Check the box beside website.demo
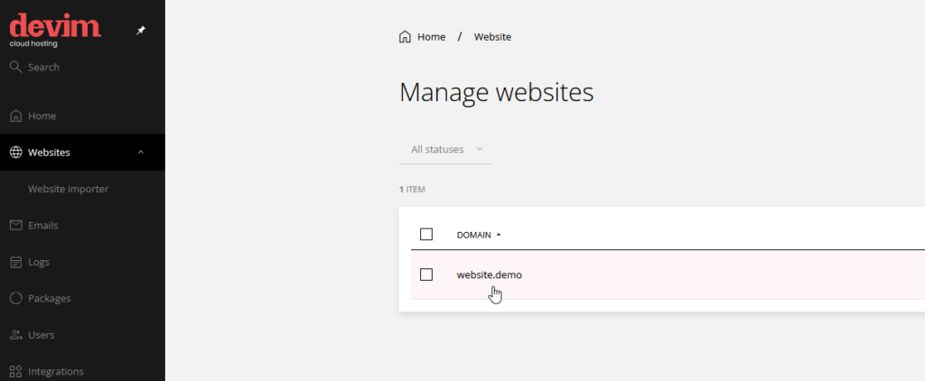 [426, 274]
